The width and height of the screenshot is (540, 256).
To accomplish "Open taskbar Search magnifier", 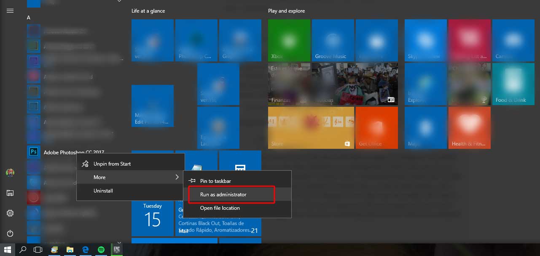I will (23, 250).
